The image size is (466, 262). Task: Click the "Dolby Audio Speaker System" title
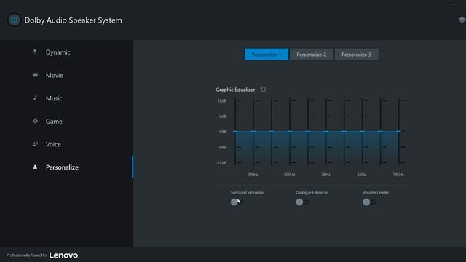coord(73,20)
